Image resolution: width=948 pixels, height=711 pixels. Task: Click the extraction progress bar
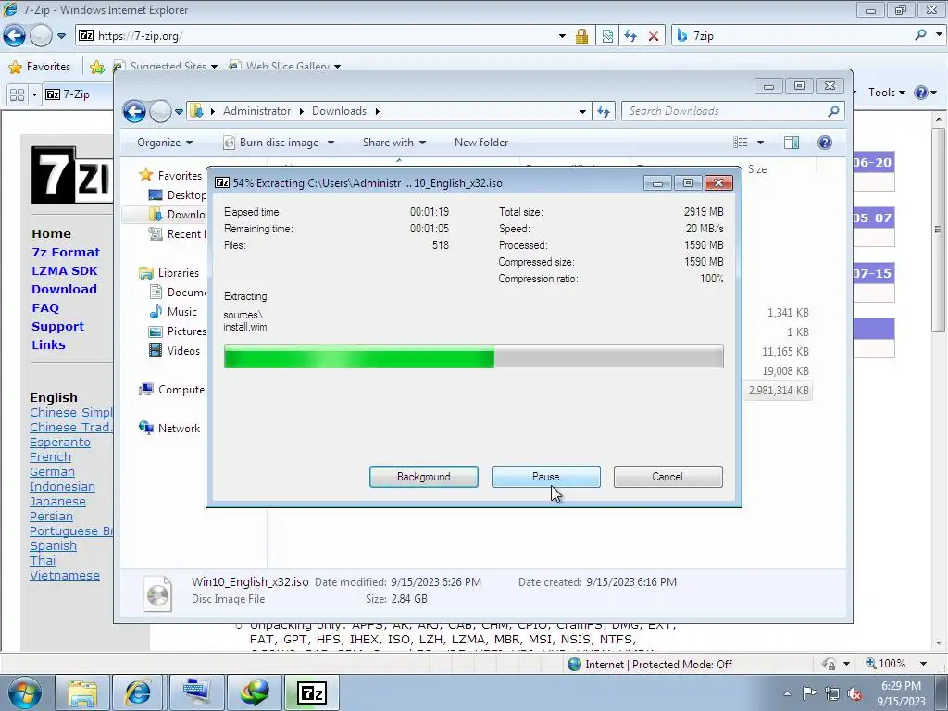473,356
